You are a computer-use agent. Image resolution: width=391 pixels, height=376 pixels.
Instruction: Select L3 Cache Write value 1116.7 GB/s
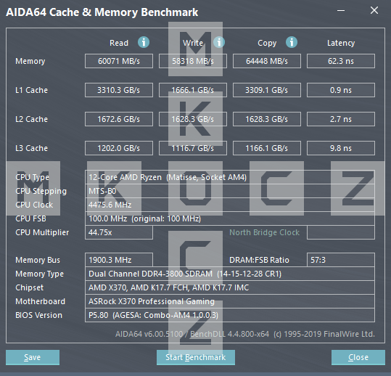point(193,148)
